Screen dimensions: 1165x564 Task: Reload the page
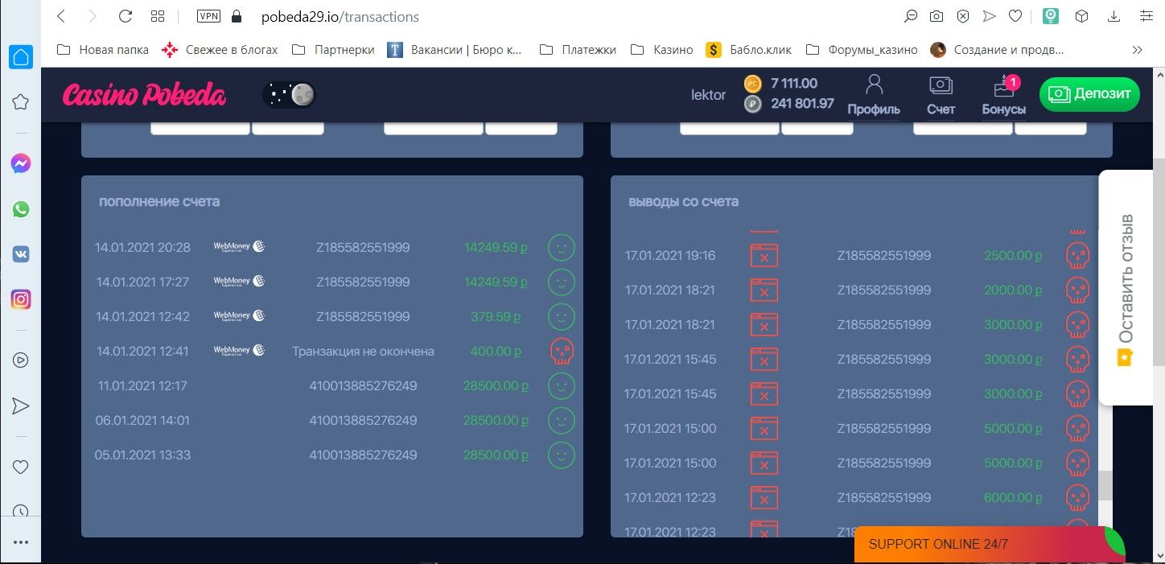click(x=125, y=16)
